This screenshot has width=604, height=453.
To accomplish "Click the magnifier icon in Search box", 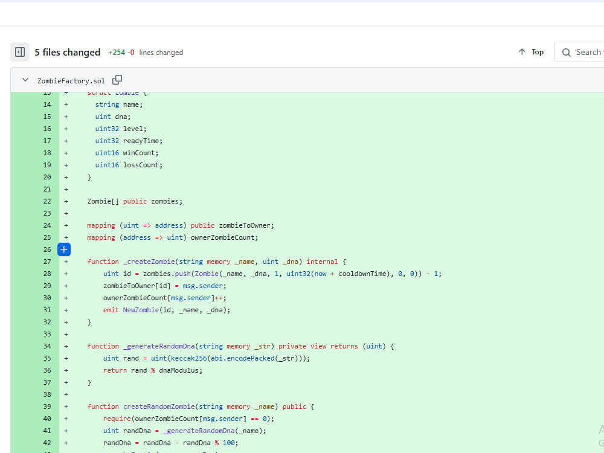I will [x=567, y=53].
